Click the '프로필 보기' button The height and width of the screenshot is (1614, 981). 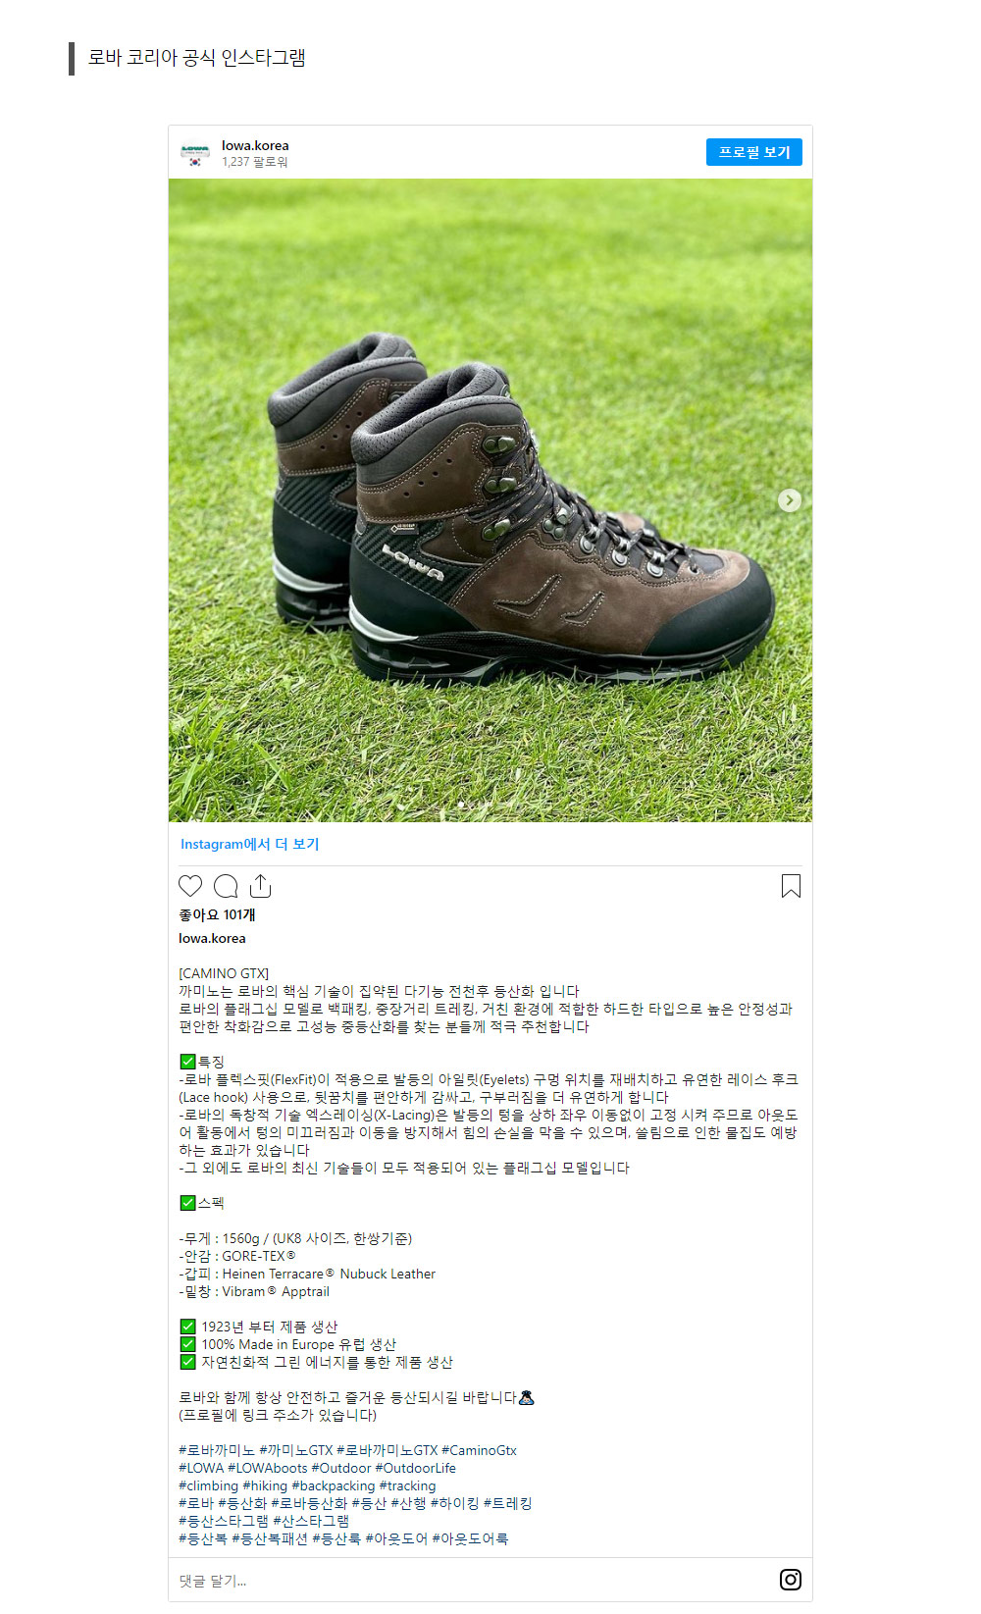[754, 152]
